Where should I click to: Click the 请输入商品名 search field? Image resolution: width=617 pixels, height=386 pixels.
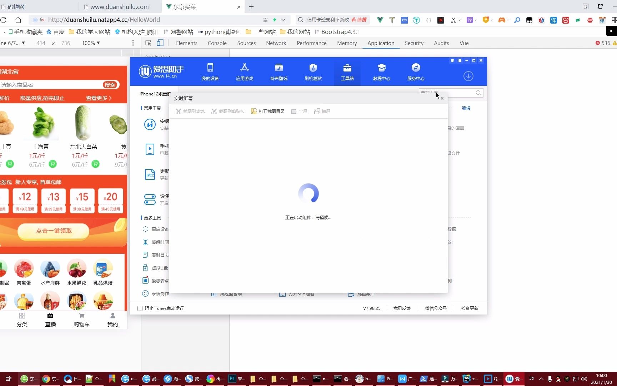[x=50, y=85]
